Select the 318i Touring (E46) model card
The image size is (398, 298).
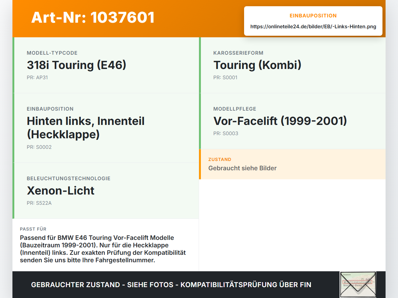(x=106, y=65)
